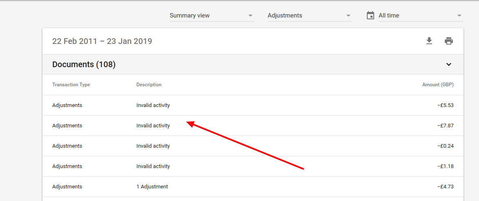Image resolution: width=479 pixels, height=201 pixels.
Task: Open the Invalid activity row for −£1.18
Action: point(153,166)
